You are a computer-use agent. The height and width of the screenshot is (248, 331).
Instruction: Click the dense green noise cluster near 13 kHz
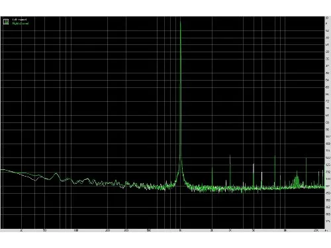pyautogui.click(x=297, y=180)
